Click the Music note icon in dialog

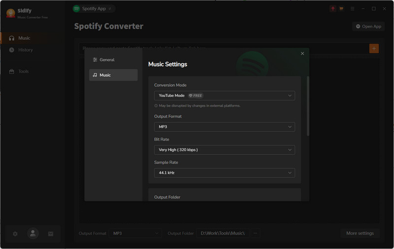point(95,75)
